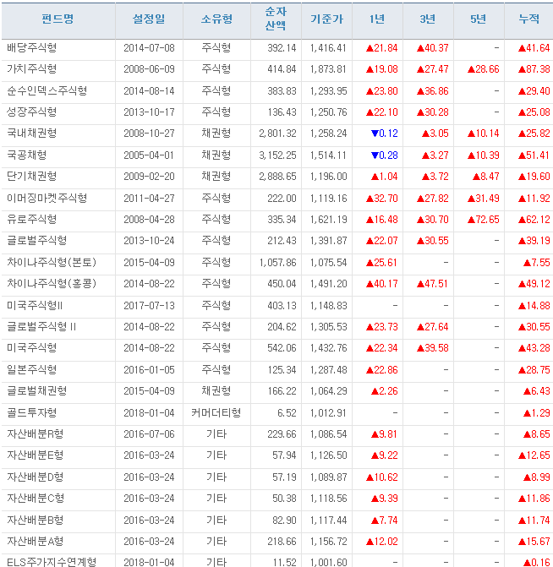Click the 1-year return ▼0.12
This screenshot has width=553, height=567.
[385, 134]
